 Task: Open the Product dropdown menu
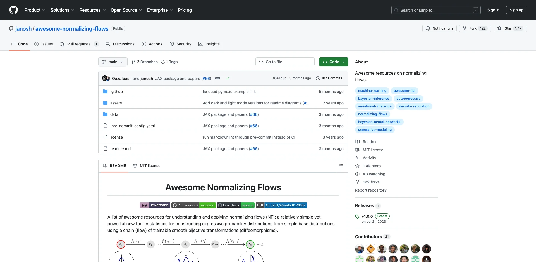(x=35, y=10)
